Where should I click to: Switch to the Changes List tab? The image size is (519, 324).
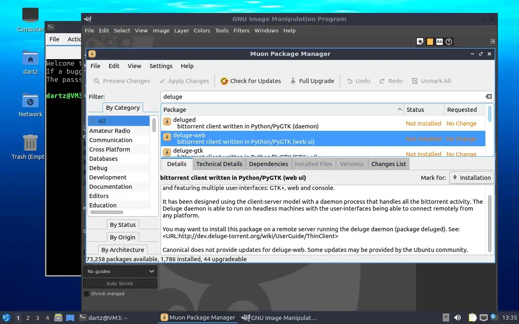[388, 164]
